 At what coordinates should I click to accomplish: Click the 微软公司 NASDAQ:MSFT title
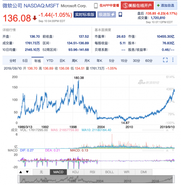31,6
